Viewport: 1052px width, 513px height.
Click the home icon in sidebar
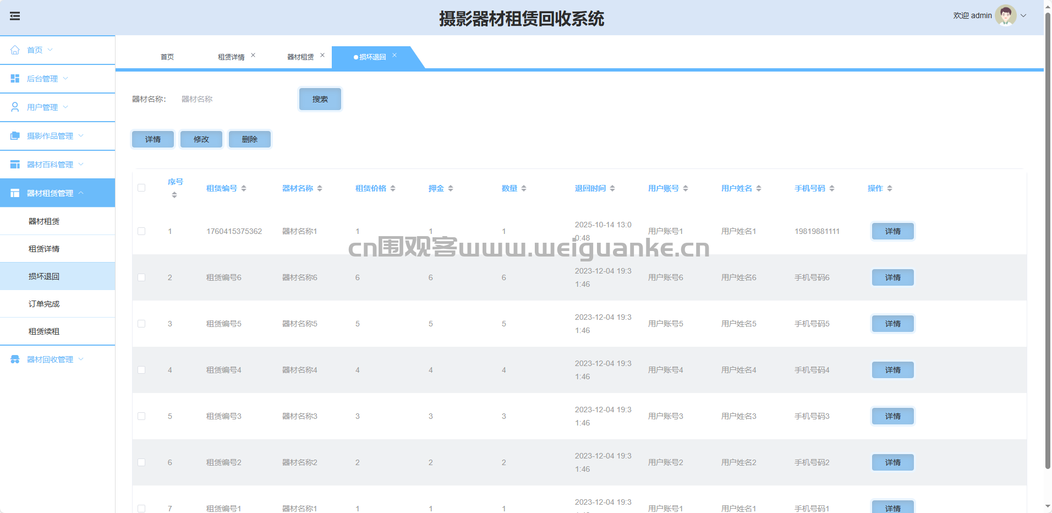point(15,50)
